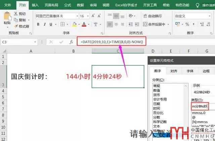Click the Cut (剪切) scissors icon
Image resolution: width=215 pixels, height=141 pixels.
16,14
